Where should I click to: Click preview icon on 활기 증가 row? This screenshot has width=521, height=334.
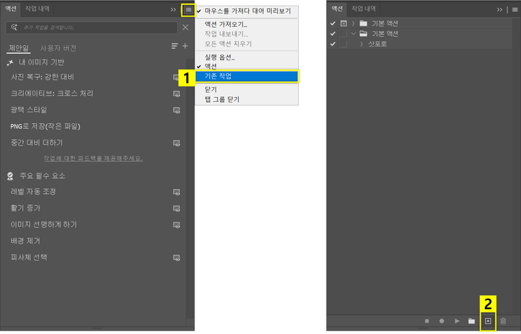(x=176, y=209)
